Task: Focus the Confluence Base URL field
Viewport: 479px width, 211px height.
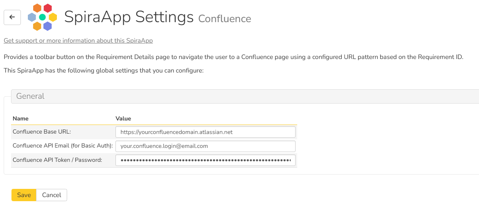Action: coord(205,132)
